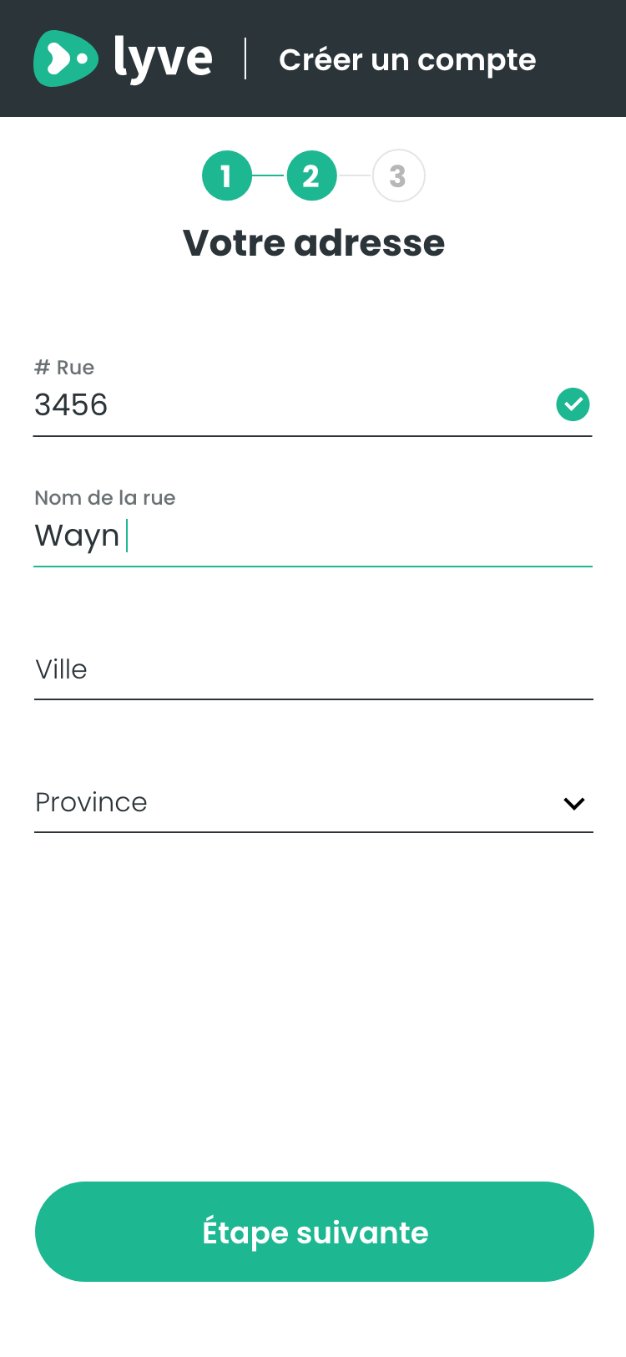Viewport: 626px width, 1357px height.
Task: Click the Créer un compte header title
Action: [407, 60]
